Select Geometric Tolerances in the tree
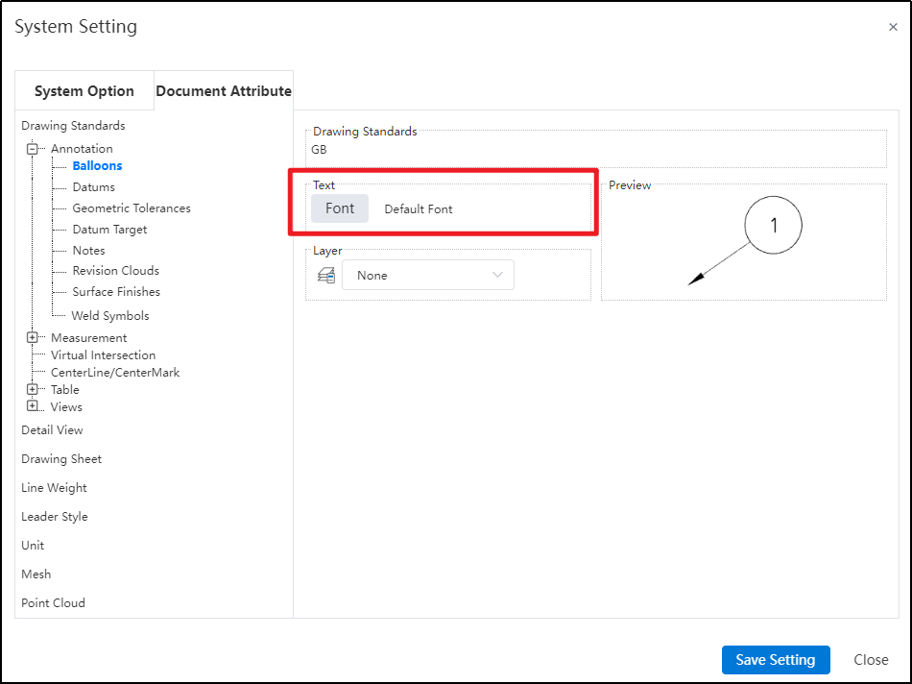Viewport: 912px width, 684px height. pyautogui.click(x=132, y=208)
